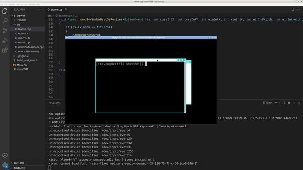303x170 pixels.
Task: Open the File menu
Action: tap(2, 5)
